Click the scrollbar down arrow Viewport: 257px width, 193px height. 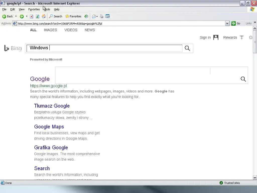255,177
